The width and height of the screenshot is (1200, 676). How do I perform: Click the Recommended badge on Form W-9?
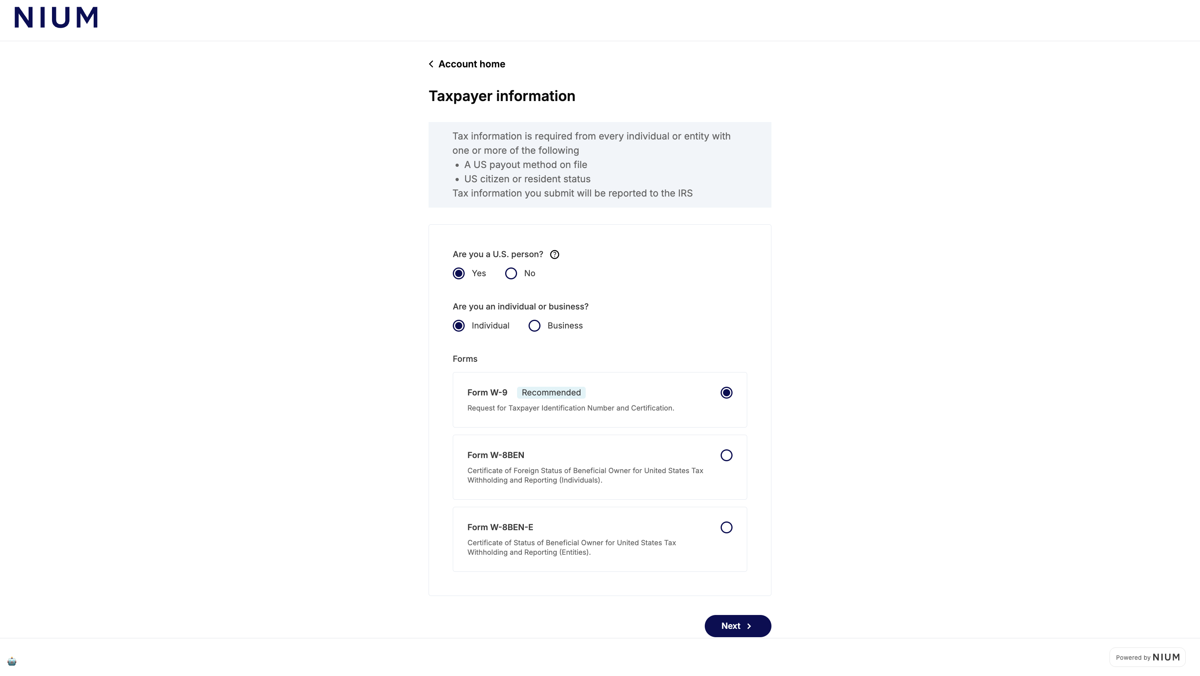[551, 393]
